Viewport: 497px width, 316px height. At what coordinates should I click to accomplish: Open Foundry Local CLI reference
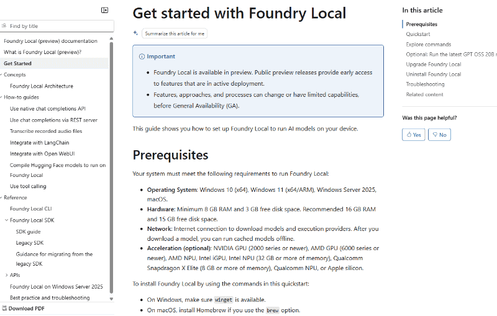click(30, 209)
